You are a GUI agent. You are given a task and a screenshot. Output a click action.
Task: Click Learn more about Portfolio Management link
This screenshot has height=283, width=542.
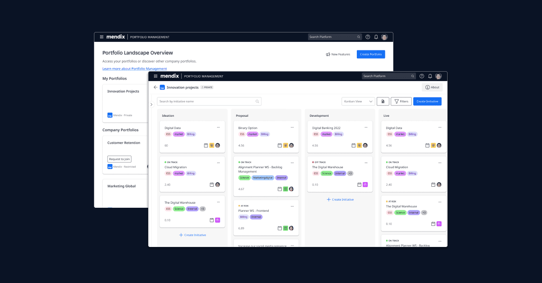[x=135, y=68]
